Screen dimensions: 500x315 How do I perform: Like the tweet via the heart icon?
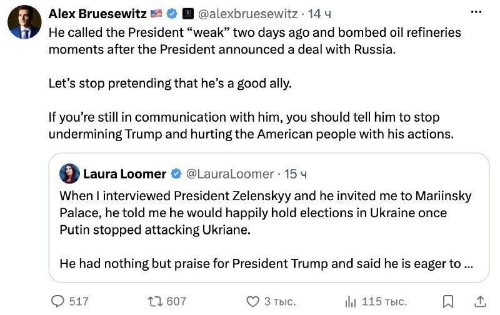click(x=253, y=301)
